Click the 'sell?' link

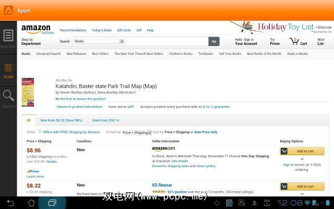[x=131, y=107]
